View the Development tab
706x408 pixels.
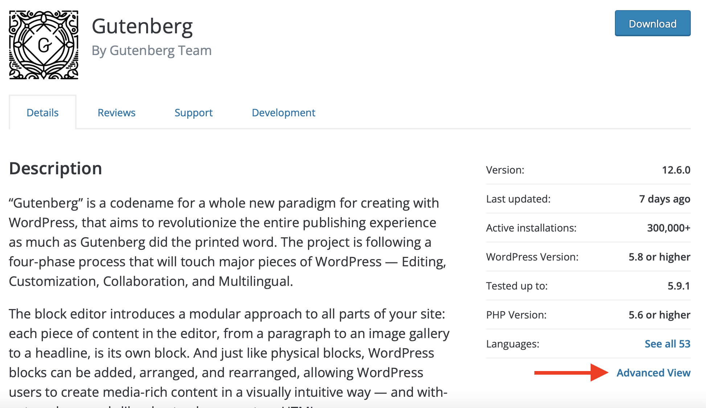coord(283,113)
